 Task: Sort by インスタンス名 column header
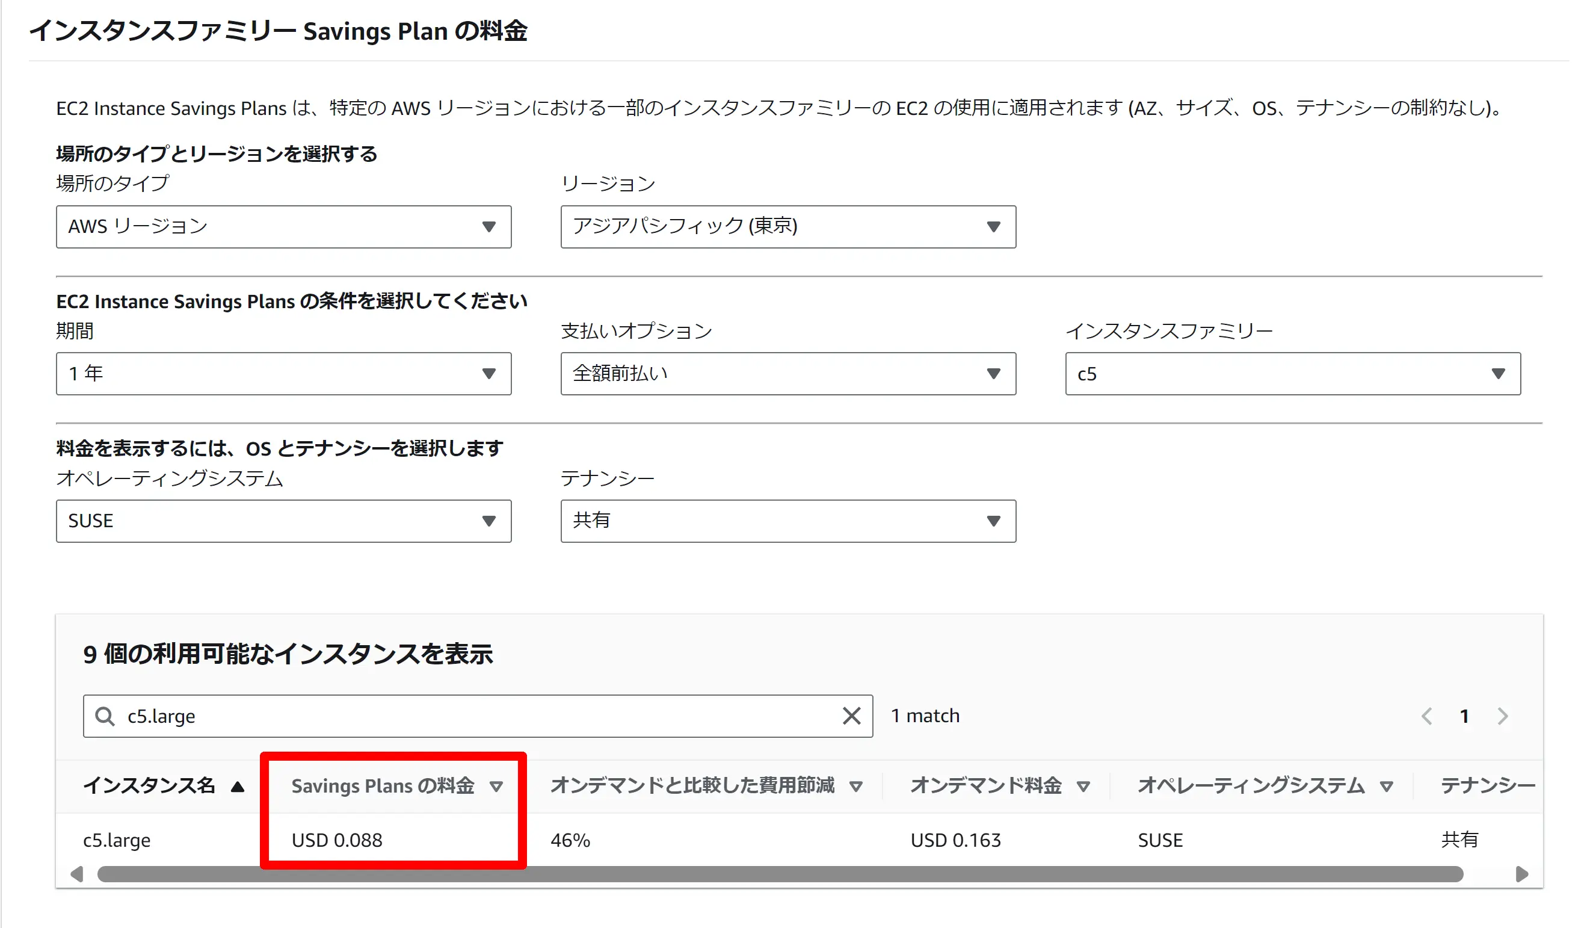tap(149, 785)
